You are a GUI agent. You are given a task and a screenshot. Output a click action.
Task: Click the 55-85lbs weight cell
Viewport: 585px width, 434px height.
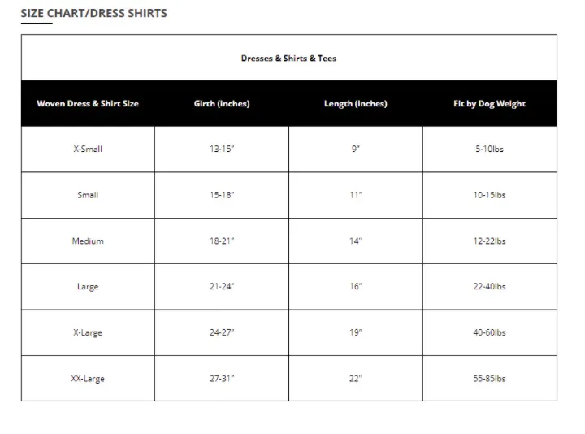[489, 379]
